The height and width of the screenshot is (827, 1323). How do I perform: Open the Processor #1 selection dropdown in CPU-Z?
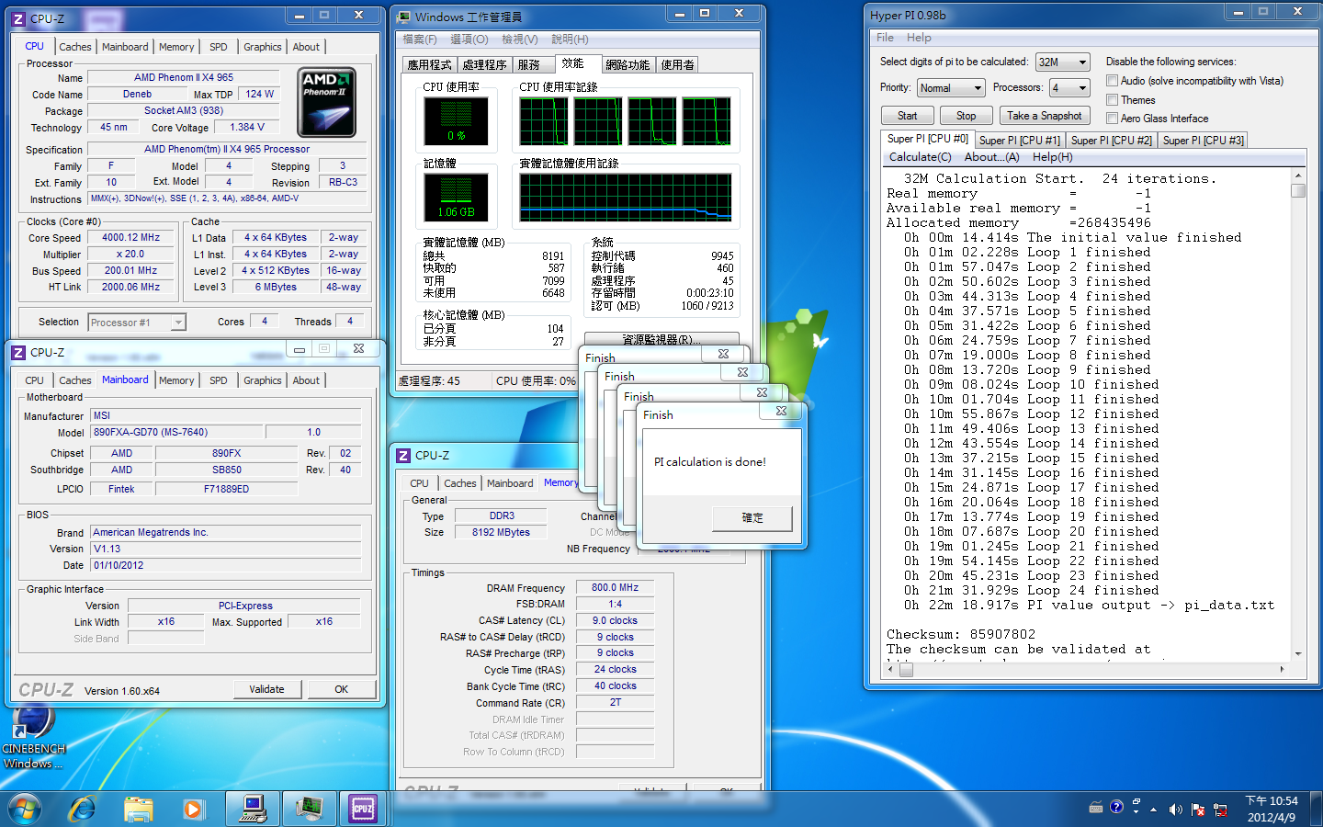(137, 323)
